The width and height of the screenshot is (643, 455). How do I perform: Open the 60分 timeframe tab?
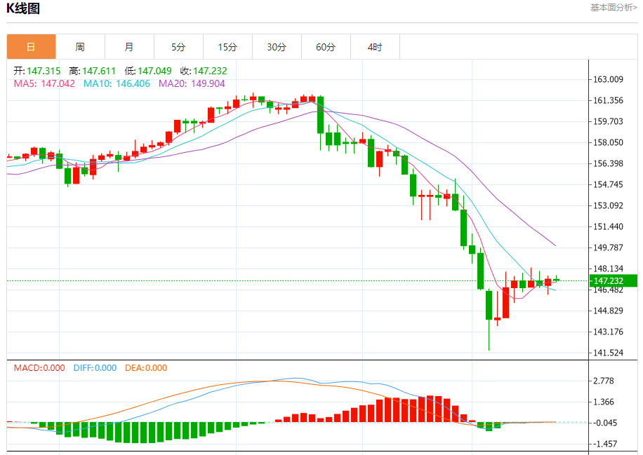326,47
